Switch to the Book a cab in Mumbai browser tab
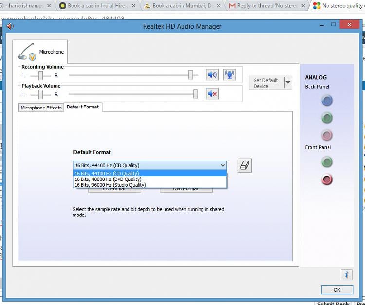Screen dimensions: 365x305 click(x=182, y=5)
